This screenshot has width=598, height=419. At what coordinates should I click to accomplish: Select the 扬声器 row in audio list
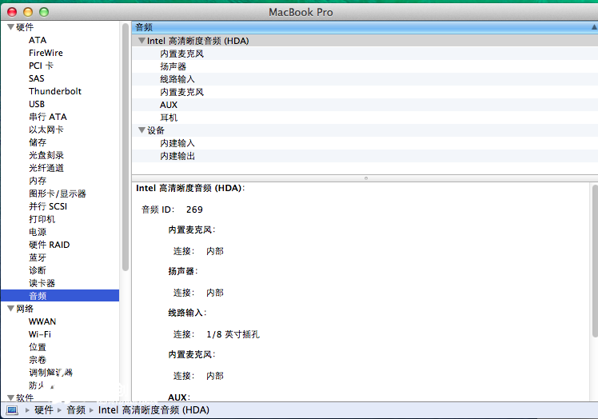365,66
